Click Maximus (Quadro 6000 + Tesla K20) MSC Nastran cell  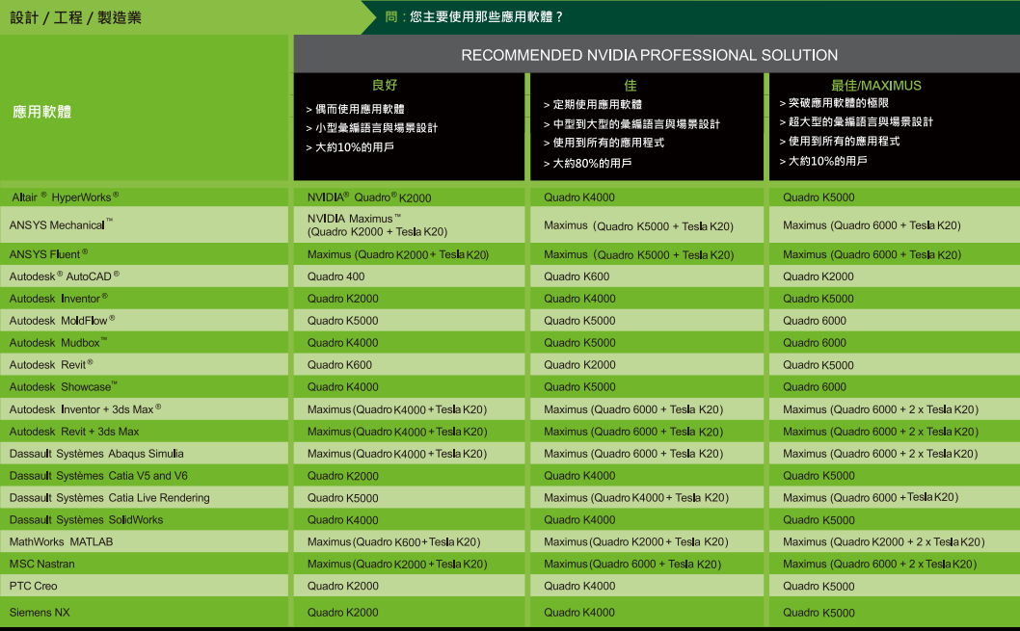[632, 565]
